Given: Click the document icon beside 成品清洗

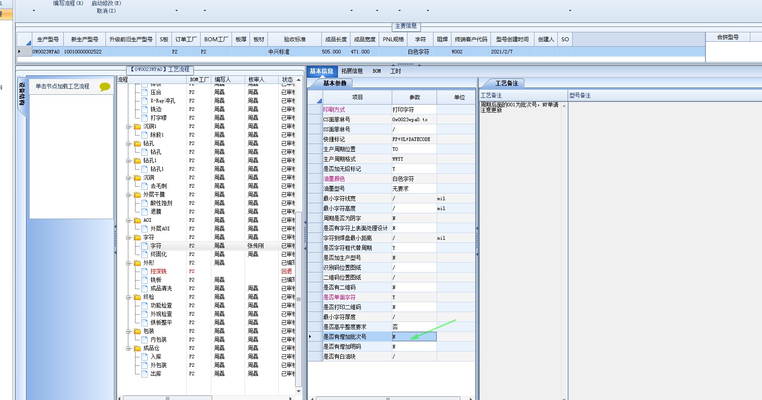Looking at the screenshot, I should click(145, 288).
